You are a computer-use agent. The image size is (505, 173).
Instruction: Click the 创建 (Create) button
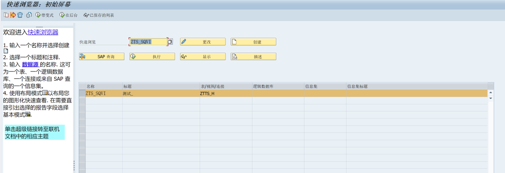point(253,42)
